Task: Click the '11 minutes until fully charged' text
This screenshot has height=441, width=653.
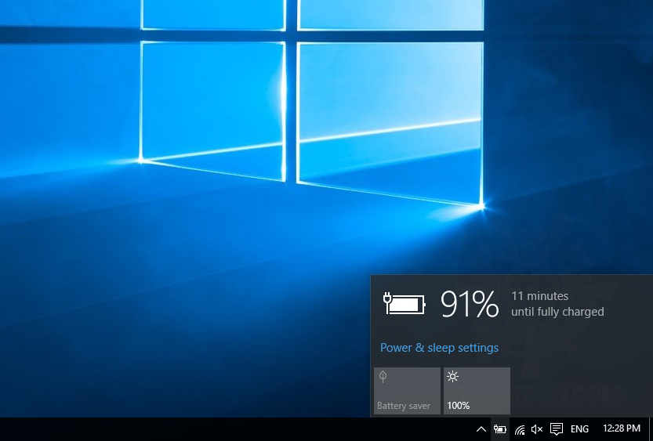Action: [x=557, y=304]
